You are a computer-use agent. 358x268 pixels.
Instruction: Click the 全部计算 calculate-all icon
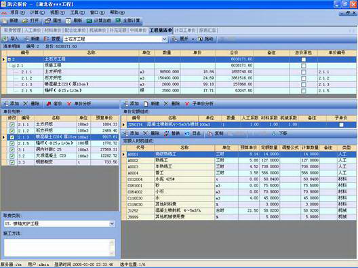pos(118,20)
